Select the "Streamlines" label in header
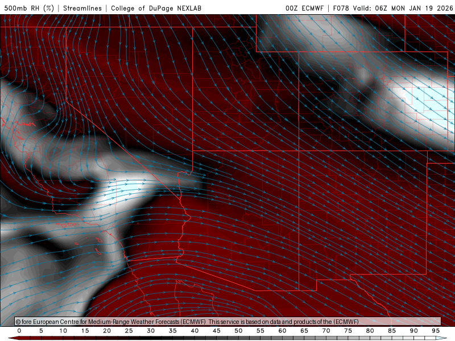Screen dimensions: 455x341 82,9
